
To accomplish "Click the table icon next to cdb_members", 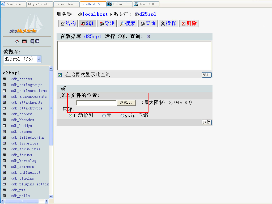I will click(4, 167).
